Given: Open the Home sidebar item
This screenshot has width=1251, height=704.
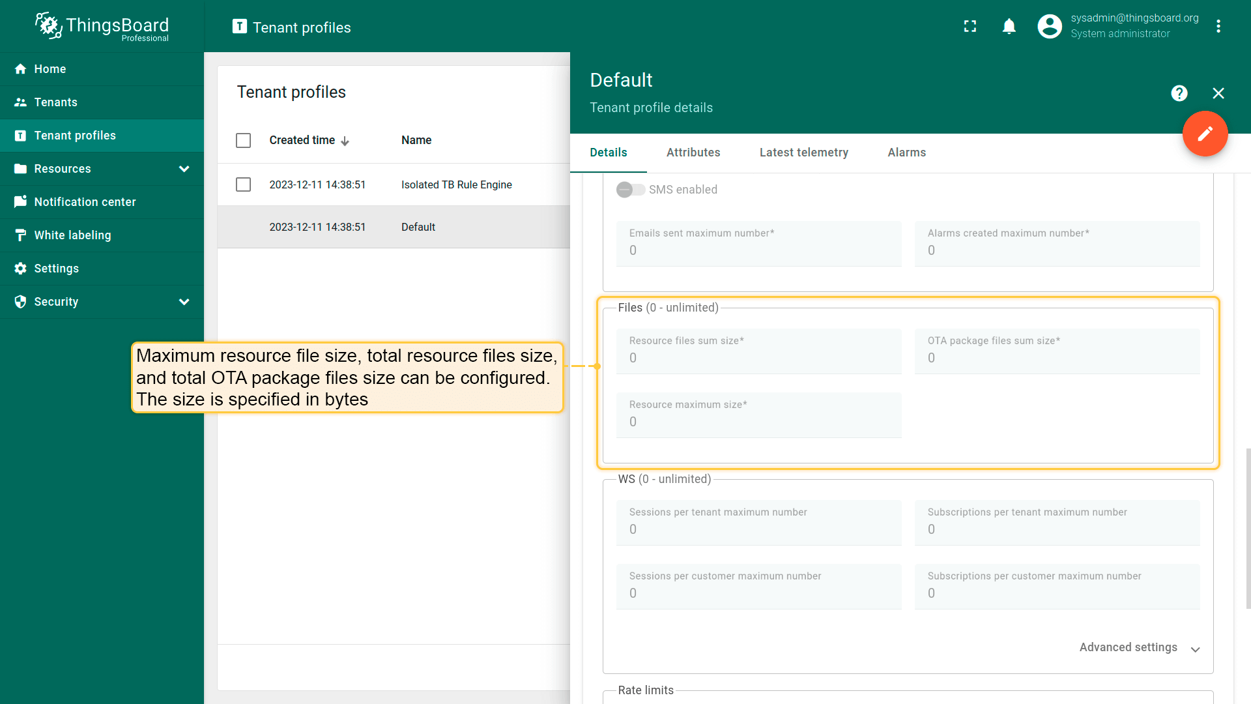Looking at the screenshot, I should pyautogui.click(x=50, y=69).
